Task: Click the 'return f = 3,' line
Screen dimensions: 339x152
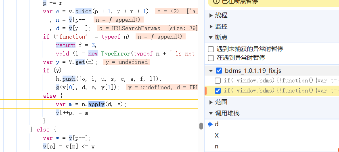Action: click(x=76, y=45)
